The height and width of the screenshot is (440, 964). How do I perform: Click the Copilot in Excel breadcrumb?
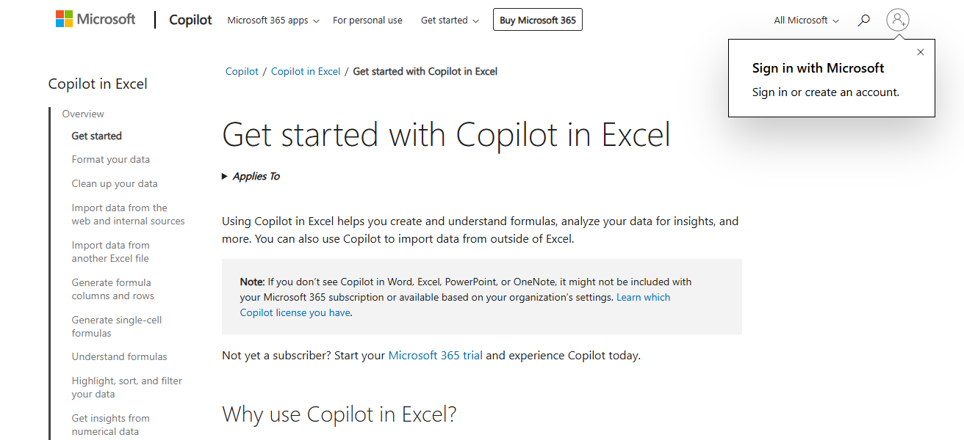coord(306,70)
